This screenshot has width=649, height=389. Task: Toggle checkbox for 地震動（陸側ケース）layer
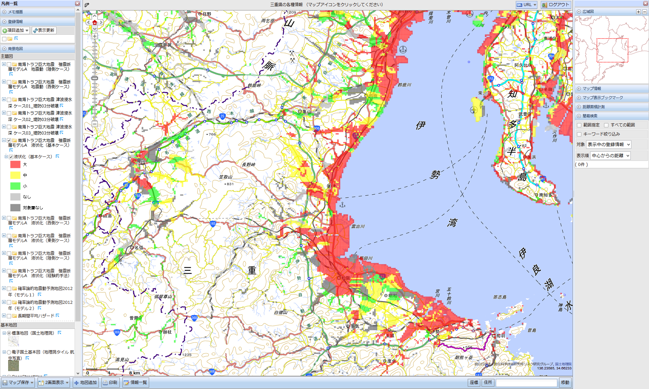9,65
